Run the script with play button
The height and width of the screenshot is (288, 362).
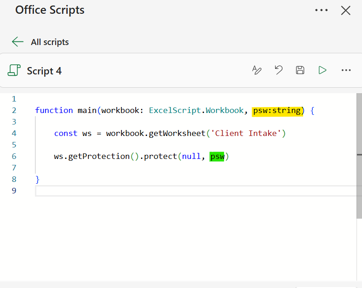[x=322, y=70]
